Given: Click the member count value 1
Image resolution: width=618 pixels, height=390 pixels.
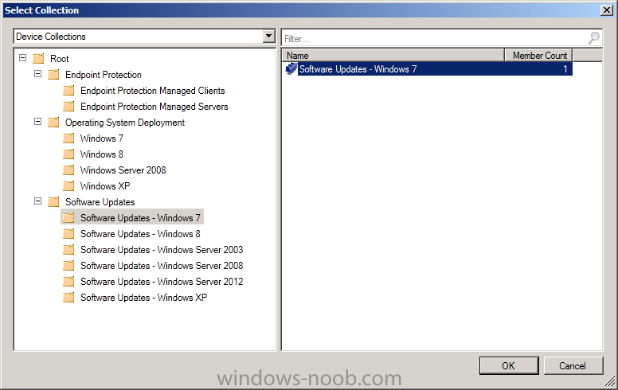Looking at the screenshot, I should click(565, 69).
